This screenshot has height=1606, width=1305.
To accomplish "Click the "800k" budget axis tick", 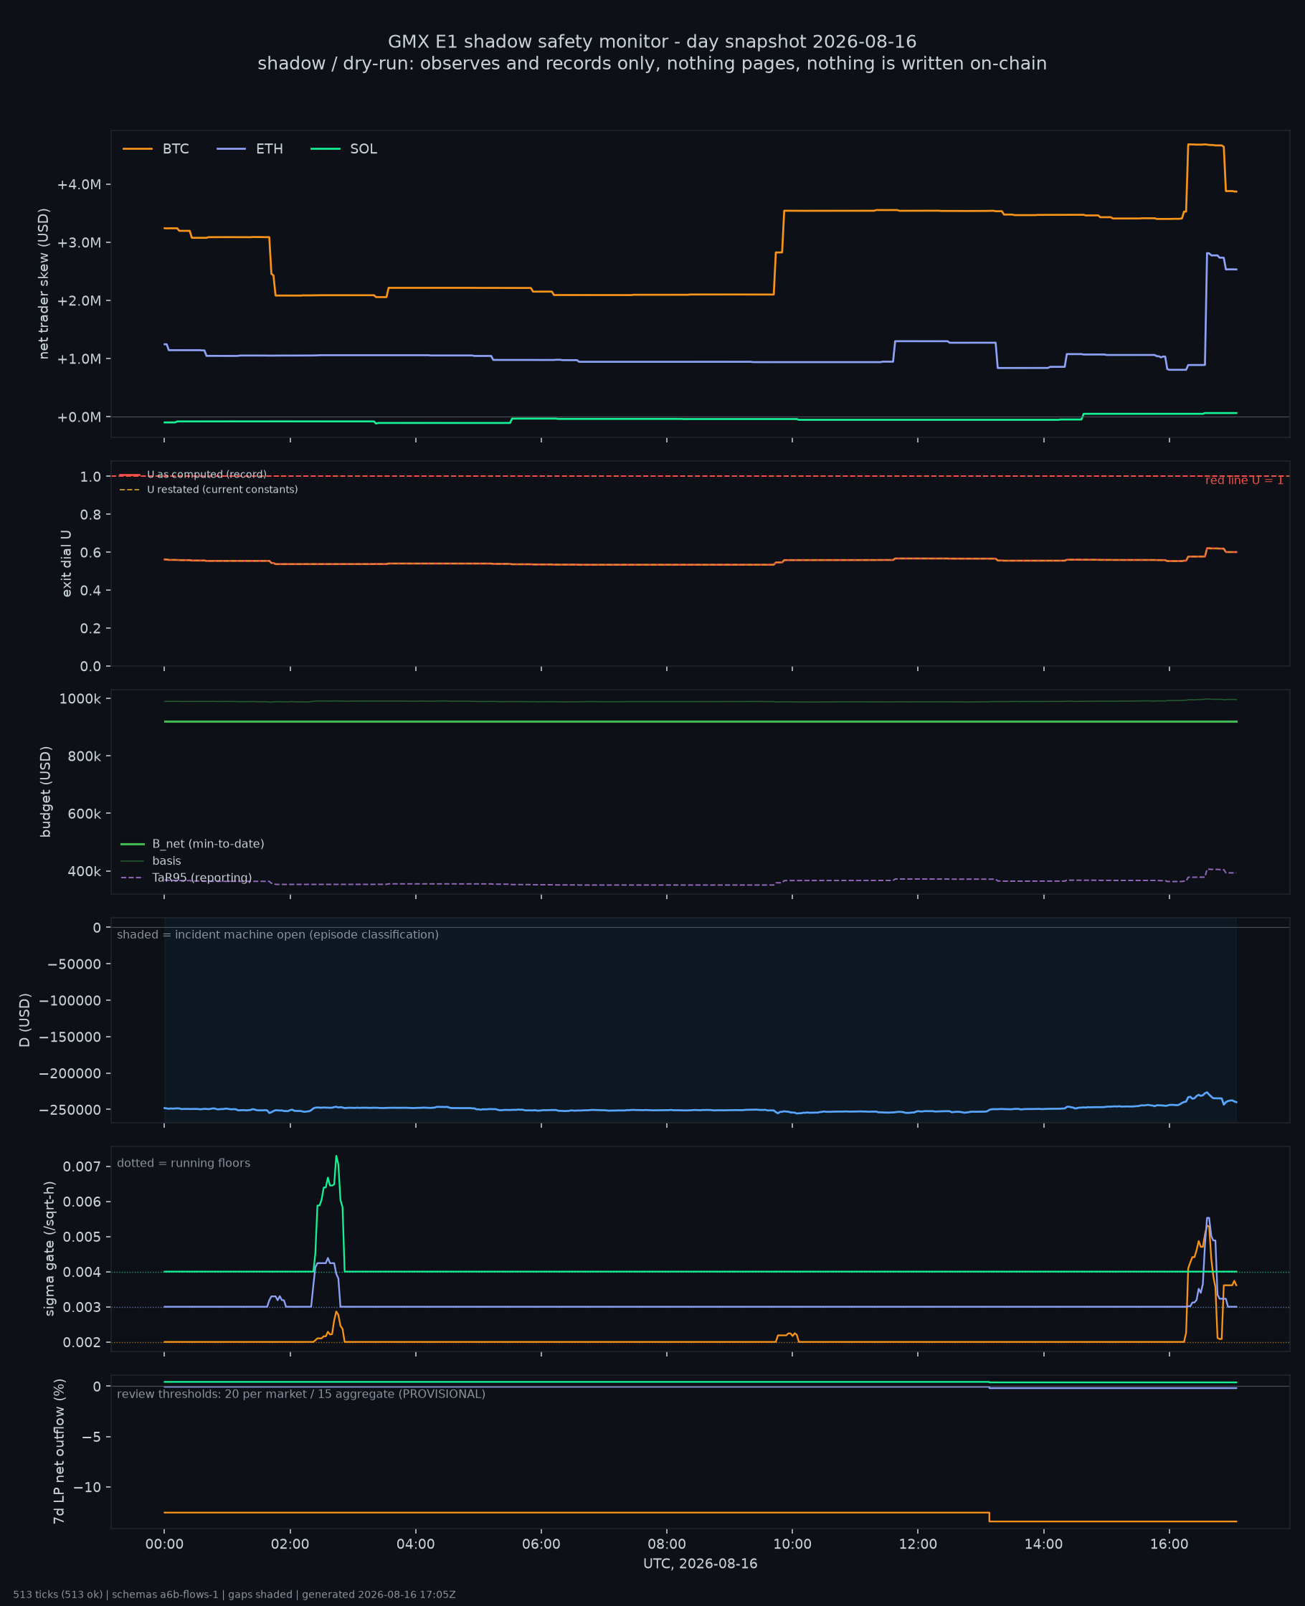I will [84, 756].
